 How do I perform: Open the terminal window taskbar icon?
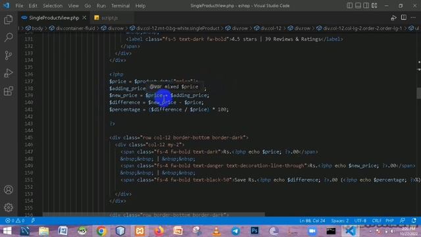tap(331, 231)
